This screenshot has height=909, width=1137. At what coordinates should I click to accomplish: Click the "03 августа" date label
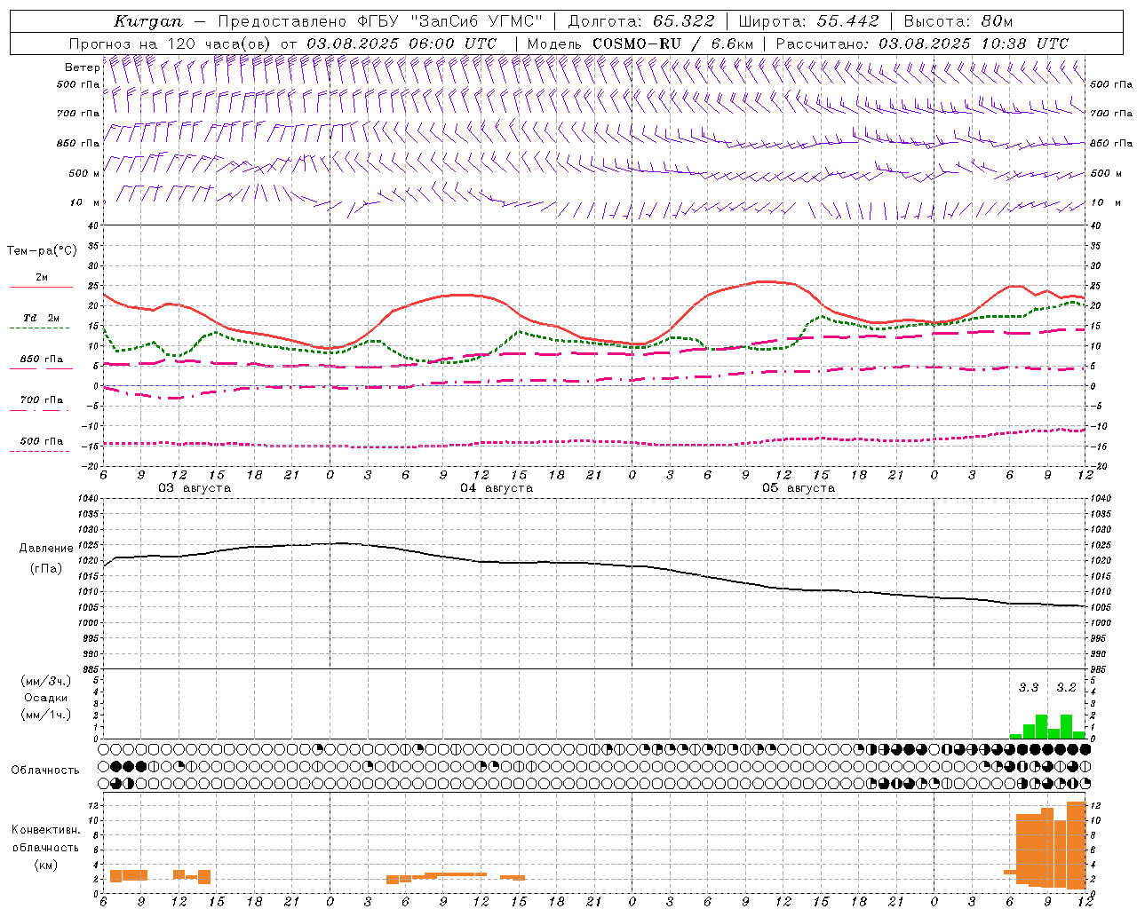tap(195, 488)
